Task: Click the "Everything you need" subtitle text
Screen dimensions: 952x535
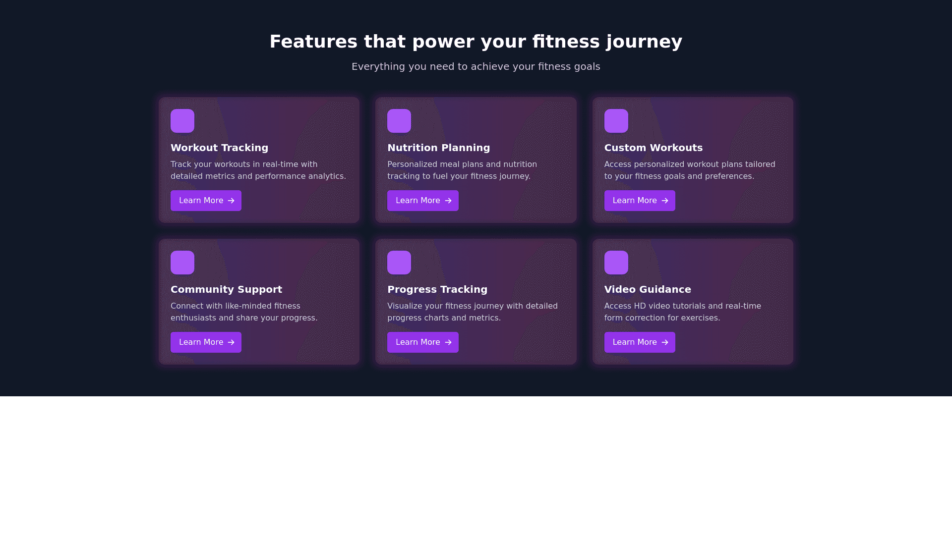Action: (476, 66)
